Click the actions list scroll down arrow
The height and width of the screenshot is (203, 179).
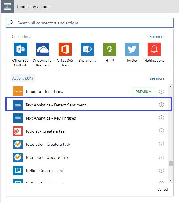point(171,180)
